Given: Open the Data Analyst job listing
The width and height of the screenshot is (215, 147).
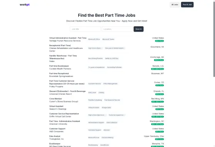Looking at the screenshot, I should point(55,136).
